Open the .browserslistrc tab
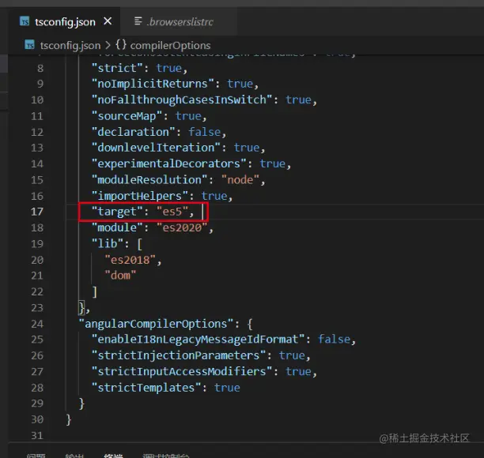 [x=180, y=22]
